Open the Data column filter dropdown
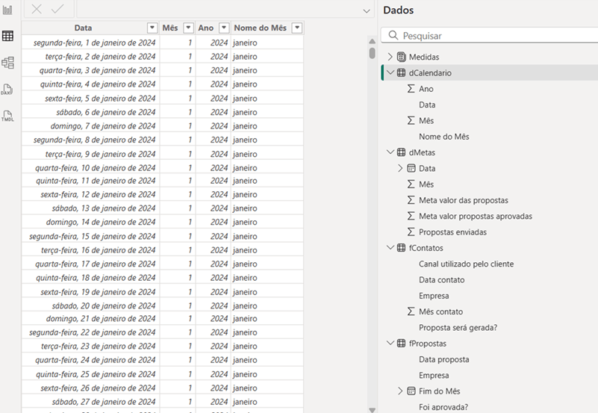Image resolution: width=598 pixels, height=413 pixels. pos(152,28)
